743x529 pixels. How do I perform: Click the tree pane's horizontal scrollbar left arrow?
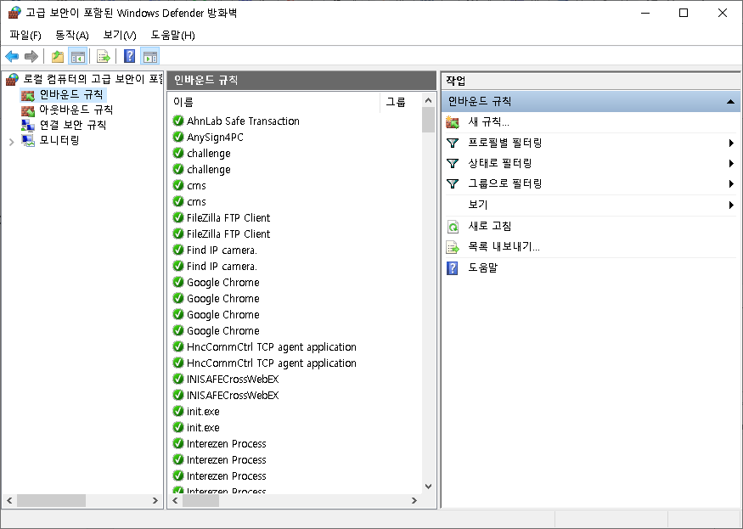(9, 501)
